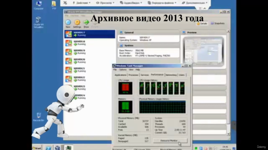268x150 pixels.
Task: Click the VM preview thumbnail
Action: [x=204, y=52]
